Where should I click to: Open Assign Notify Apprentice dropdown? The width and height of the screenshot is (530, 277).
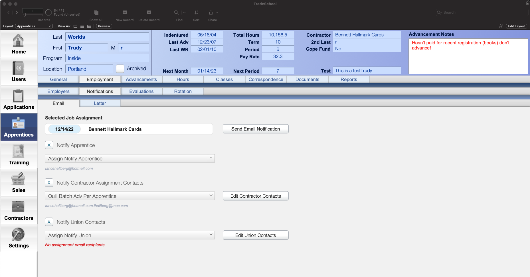(x=130, y=158)
